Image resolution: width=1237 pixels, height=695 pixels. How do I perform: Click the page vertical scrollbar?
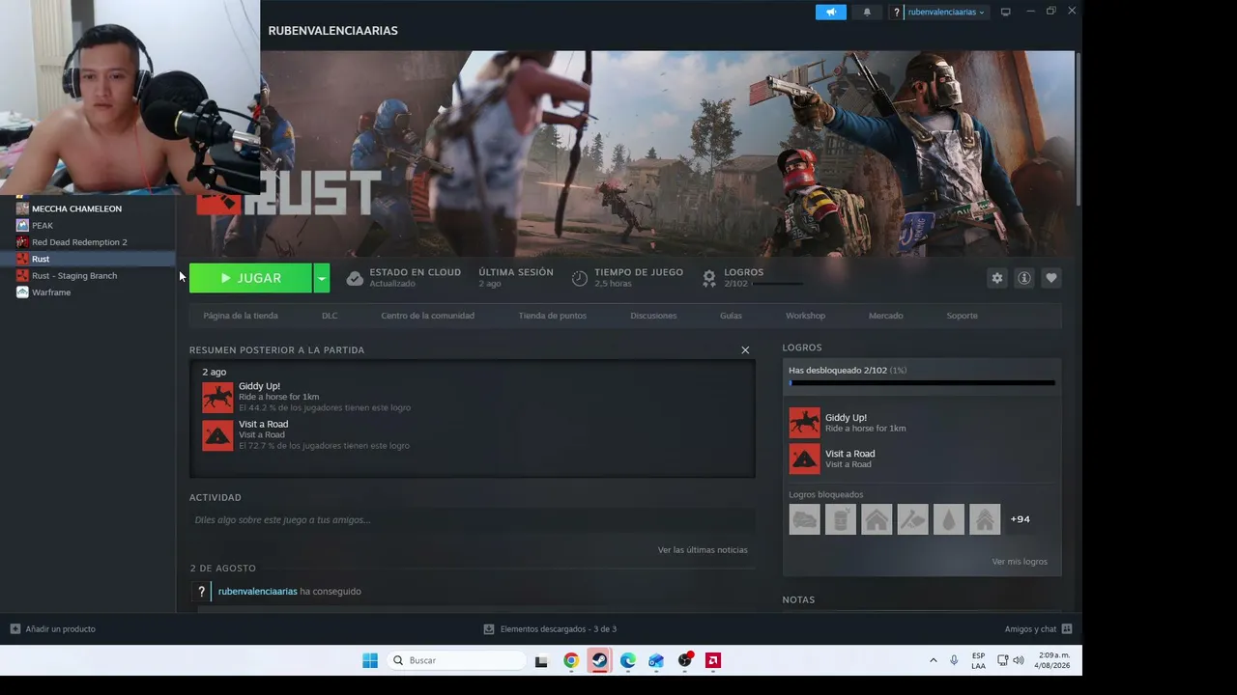click(1078, 127)
